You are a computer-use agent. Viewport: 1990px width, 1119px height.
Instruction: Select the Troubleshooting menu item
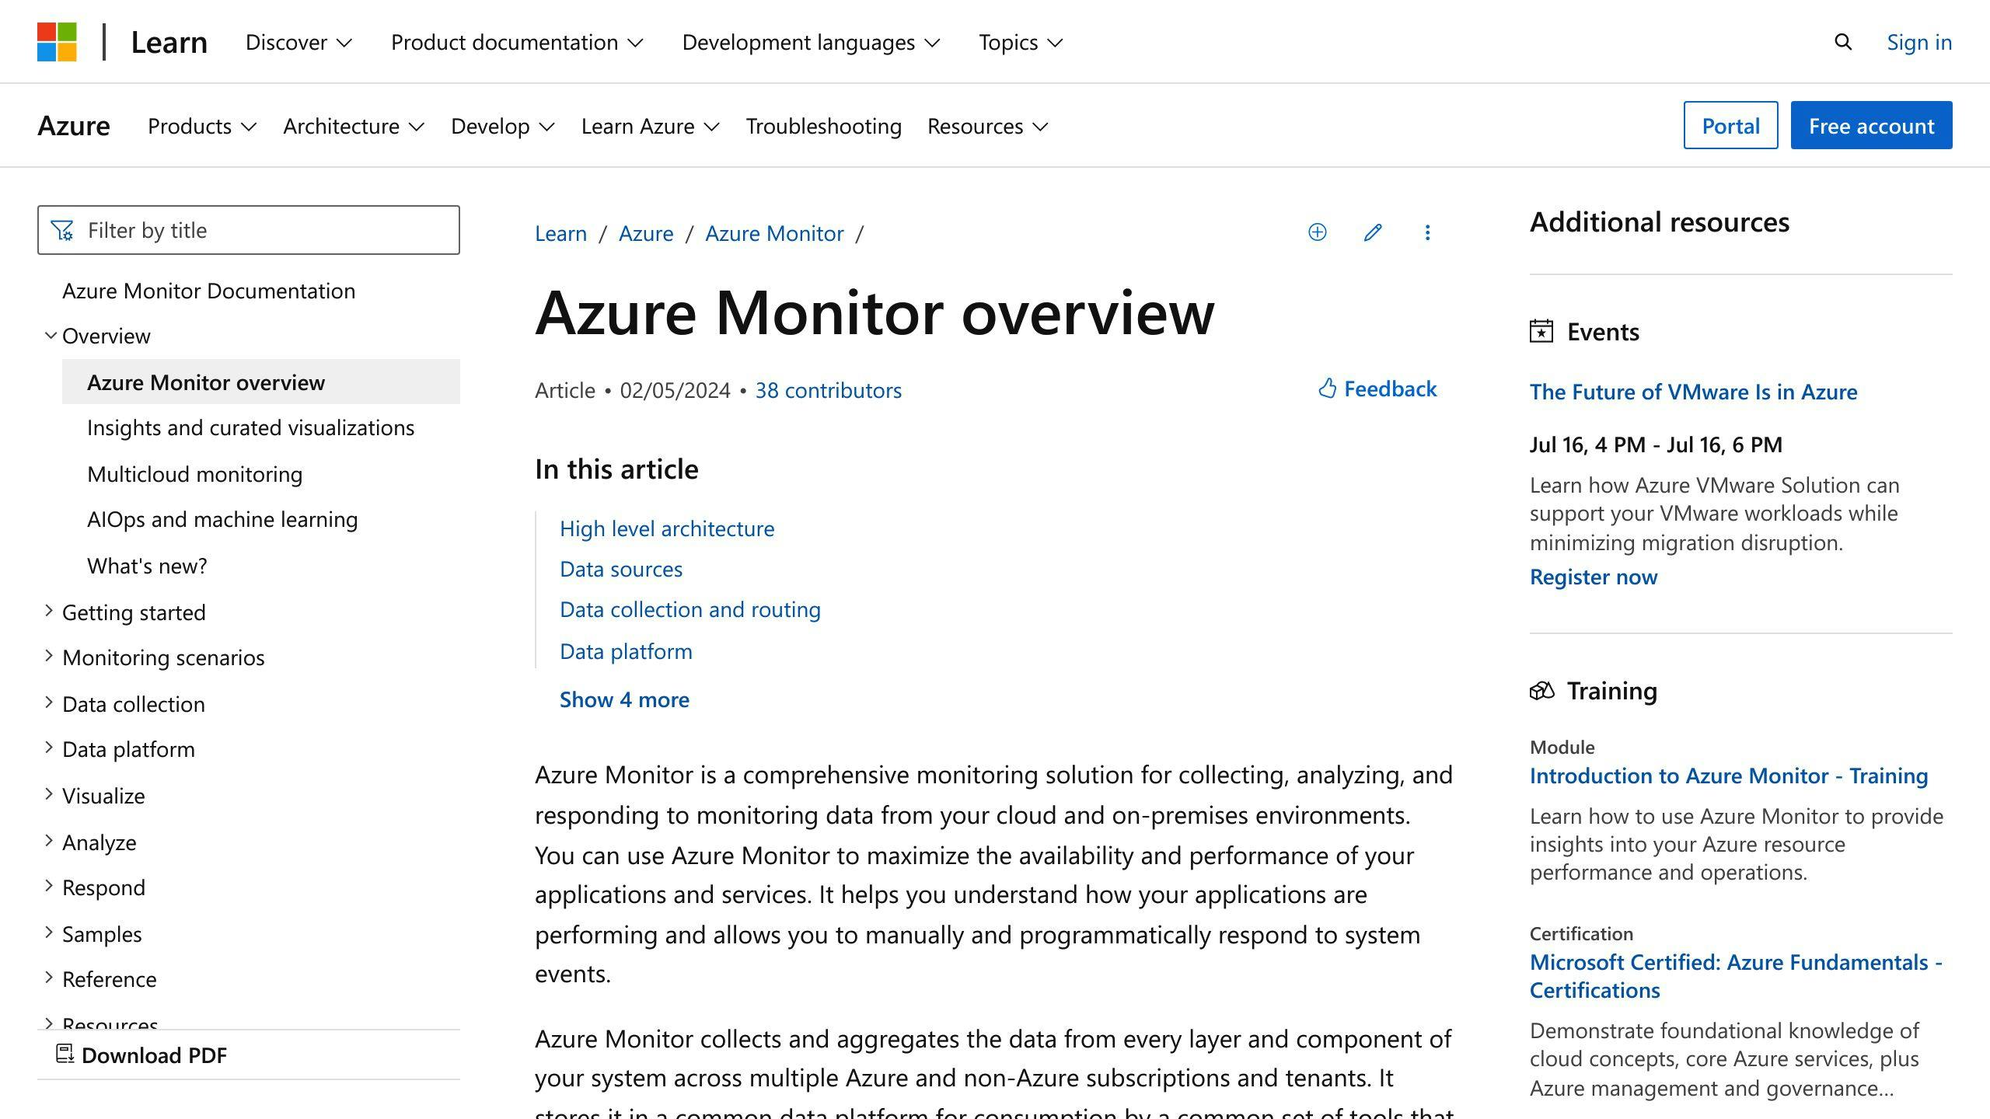822,126
